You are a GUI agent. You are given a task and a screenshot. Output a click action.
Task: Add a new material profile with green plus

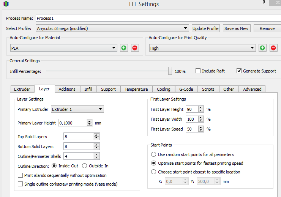tap(124, 48)
